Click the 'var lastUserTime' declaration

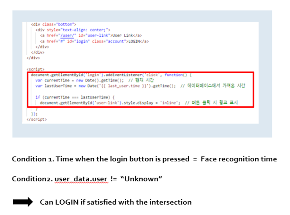(x=54, y=86)
